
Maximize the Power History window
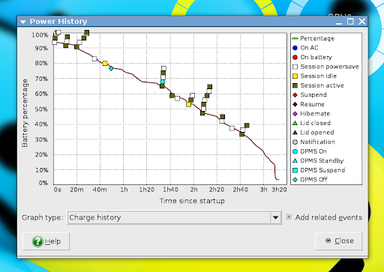[x=350, y=22]
